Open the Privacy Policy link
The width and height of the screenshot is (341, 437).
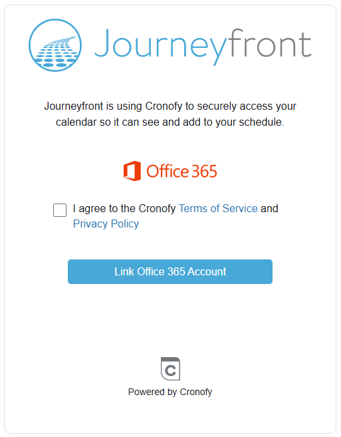click(106, 223)
